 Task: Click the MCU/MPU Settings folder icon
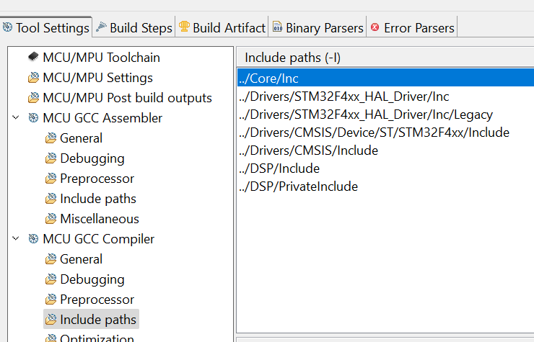pos(33,78)
